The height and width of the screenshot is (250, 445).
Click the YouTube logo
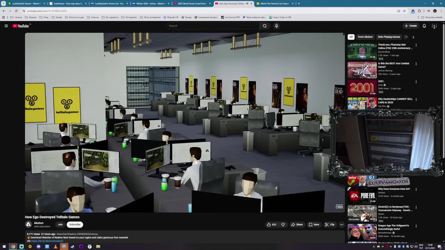point(22,26)
